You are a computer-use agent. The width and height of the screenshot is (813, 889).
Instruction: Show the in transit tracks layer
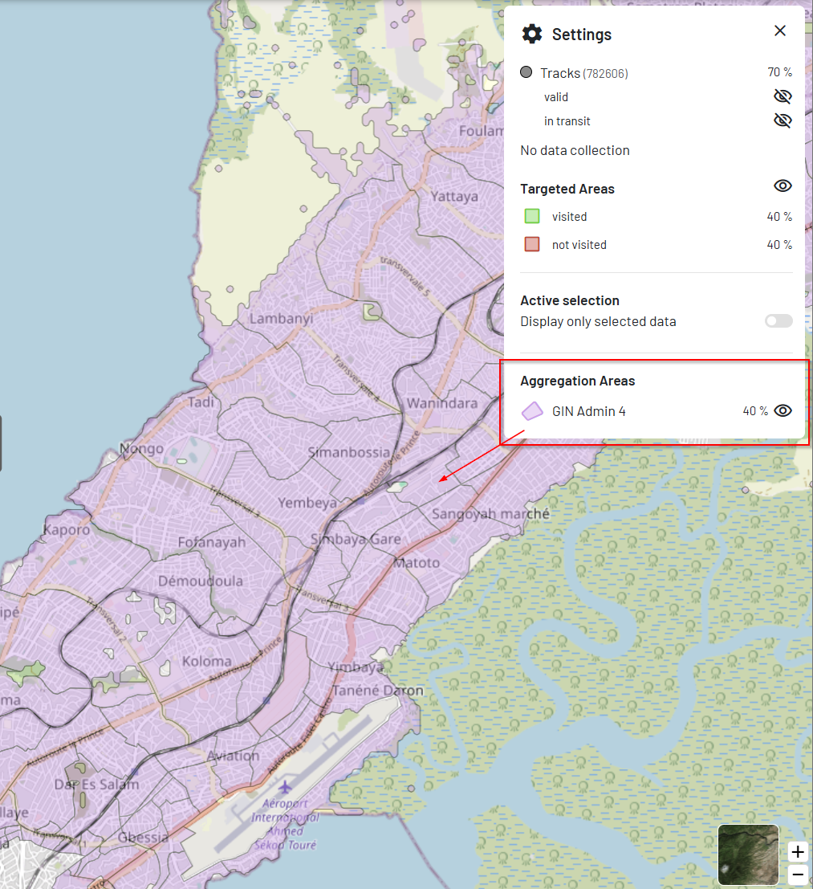[783, 120]
